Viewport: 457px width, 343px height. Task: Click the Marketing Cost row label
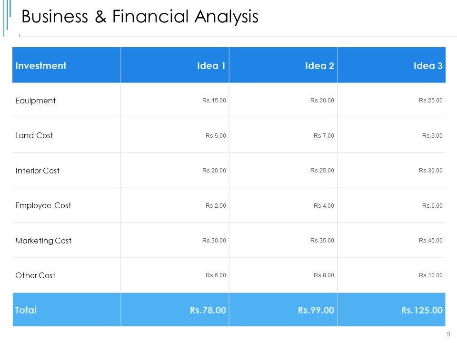(43, 241)
